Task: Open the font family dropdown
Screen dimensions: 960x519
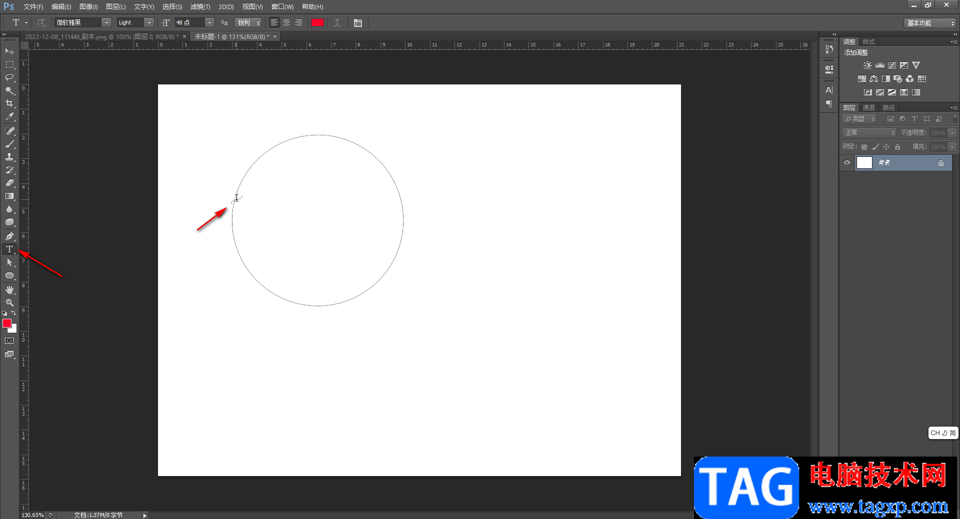Action: (x=106, y=23)
